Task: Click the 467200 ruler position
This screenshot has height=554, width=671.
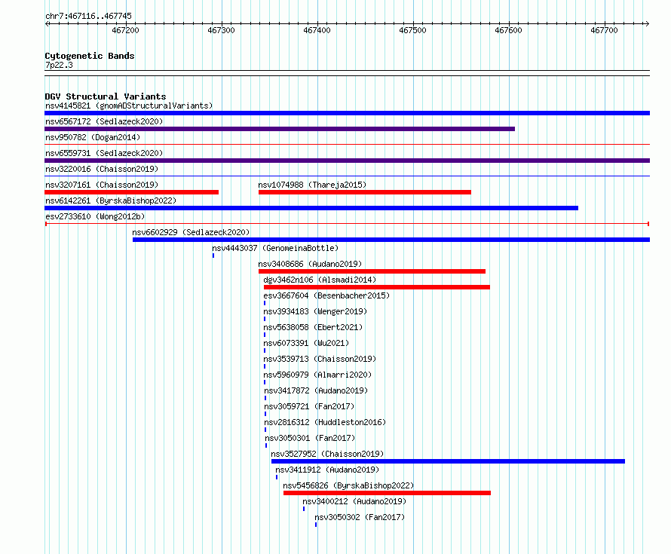Action: coord(125,30)
